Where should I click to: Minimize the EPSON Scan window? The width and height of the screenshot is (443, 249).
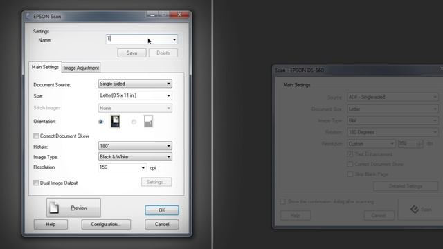[152, 15]
